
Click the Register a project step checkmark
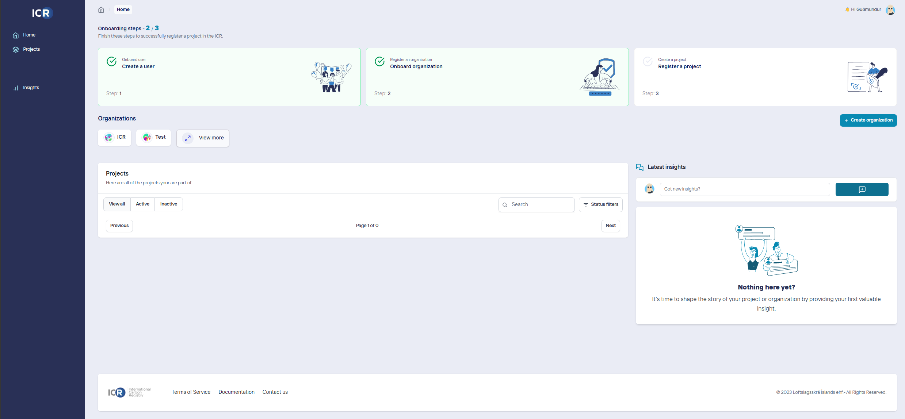648,62
